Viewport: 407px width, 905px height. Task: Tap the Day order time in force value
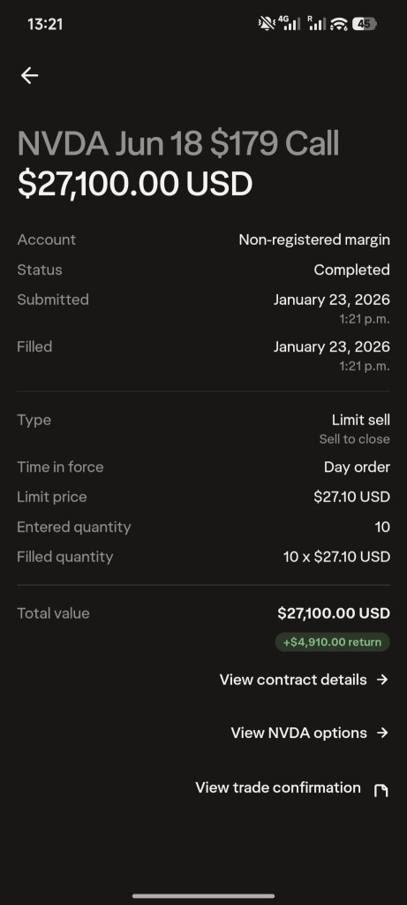[x=357, y=467]
